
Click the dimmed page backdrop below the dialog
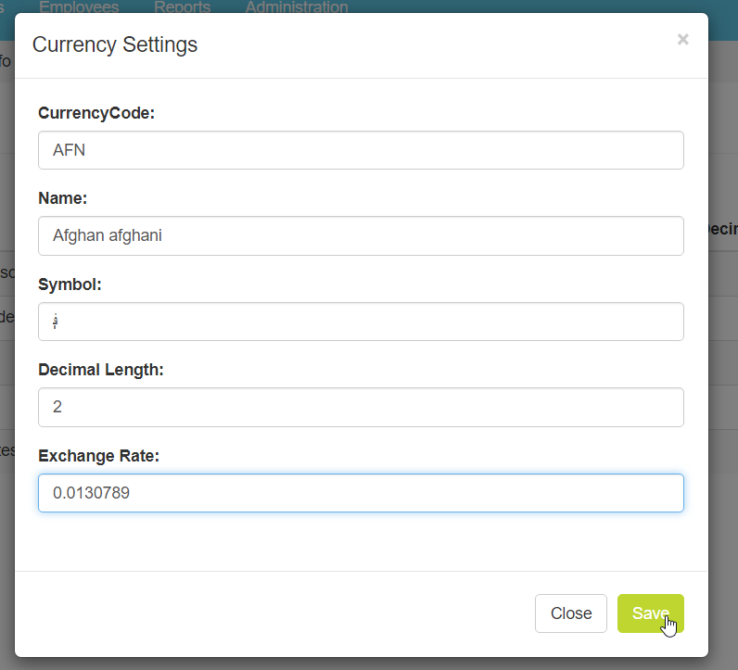click(x=371, y=664)
